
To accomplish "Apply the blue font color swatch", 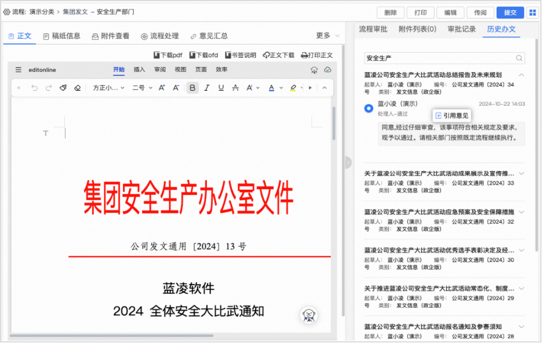I will (272, 88).
